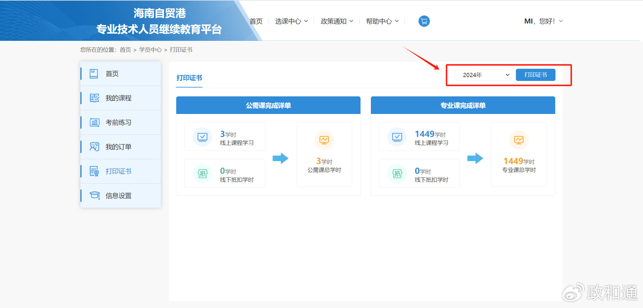
Task: Click the 专业课 线下抵扣学时 green icon
Action: [397, 174]
